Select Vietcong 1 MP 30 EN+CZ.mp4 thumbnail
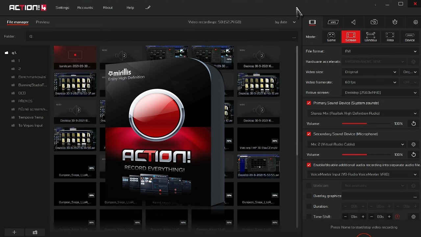Screen dimensions: 421x237 258,139
